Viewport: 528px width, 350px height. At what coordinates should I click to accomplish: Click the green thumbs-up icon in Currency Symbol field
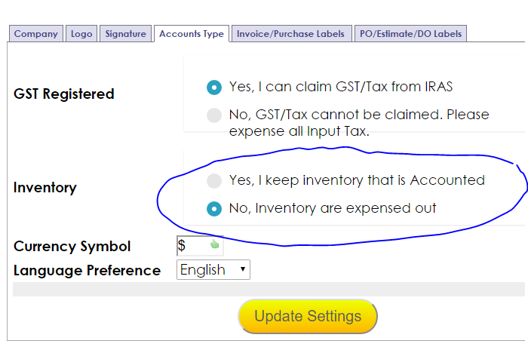(214, 245)
